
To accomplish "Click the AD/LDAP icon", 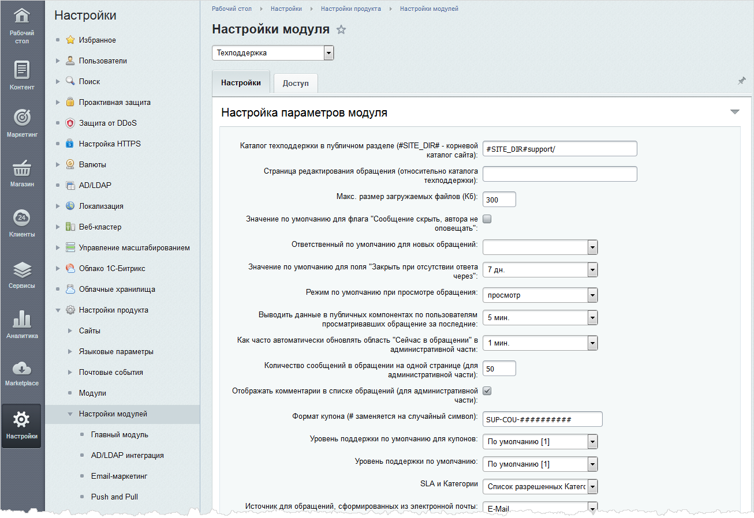I will tap(70, 185).
